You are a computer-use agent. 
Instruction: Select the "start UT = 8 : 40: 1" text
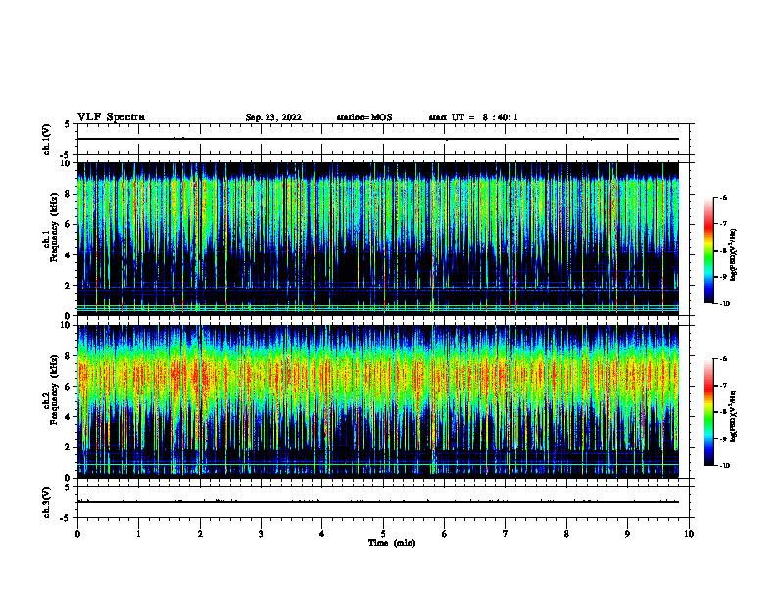pos(473,117)
